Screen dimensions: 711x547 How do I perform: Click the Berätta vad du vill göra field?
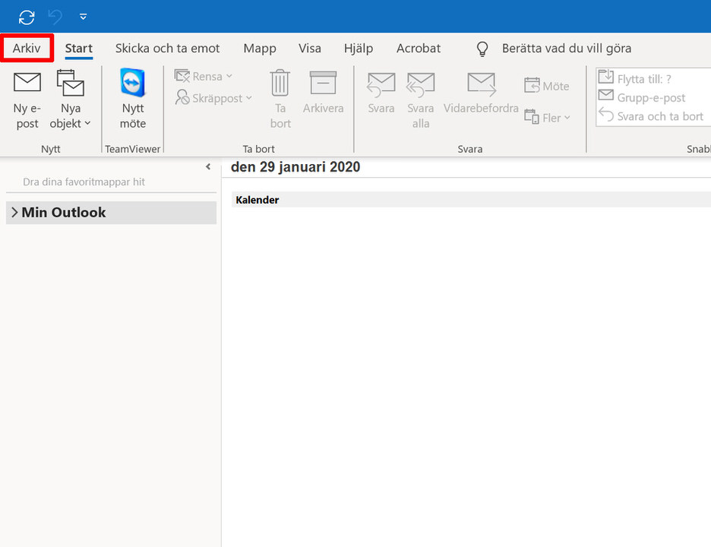pyautogui.click(x=567, y=48)
